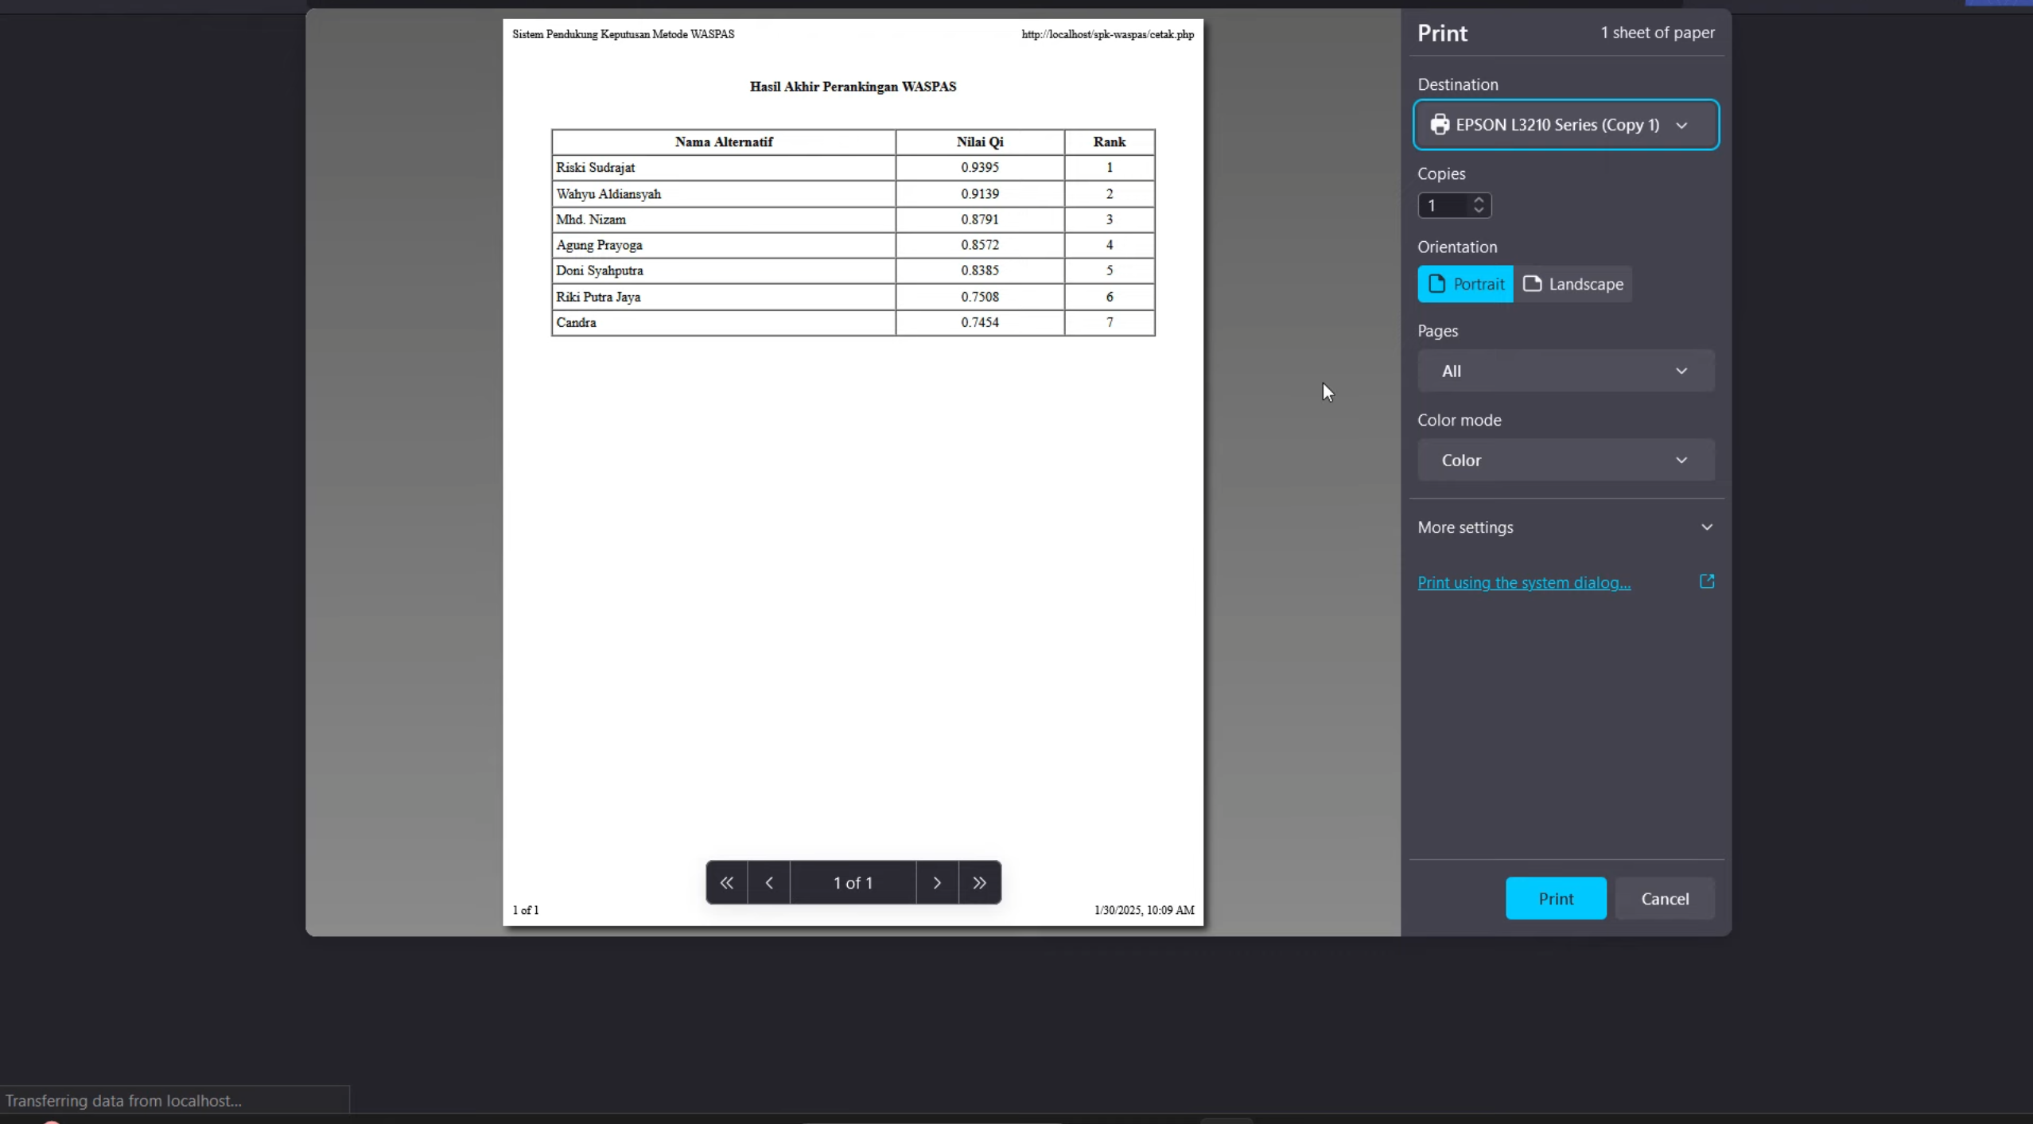Select Landscape orientation

[x=1572, y=284]
